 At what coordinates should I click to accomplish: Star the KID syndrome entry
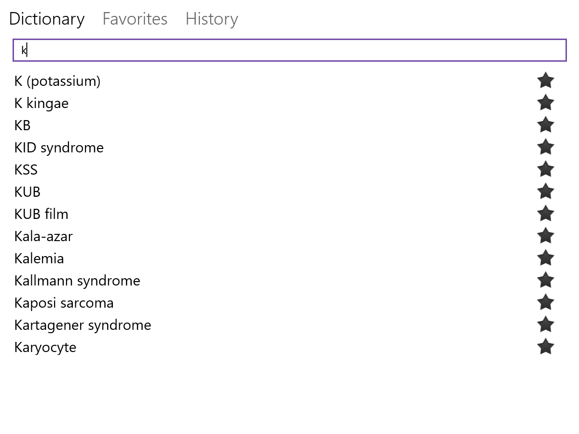pyautogui.click(x=545, y=147)
